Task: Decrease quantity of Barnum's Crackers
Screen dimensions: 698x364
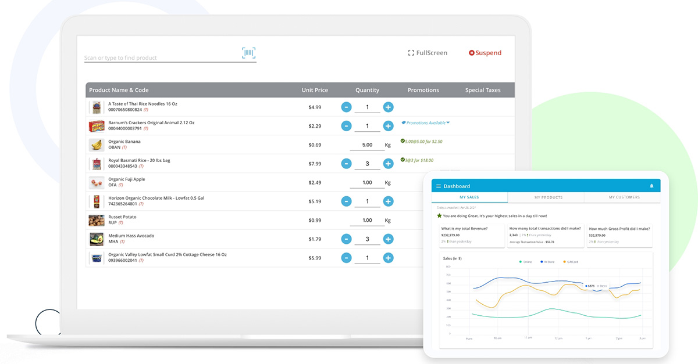Action: [x=346, y=126]
